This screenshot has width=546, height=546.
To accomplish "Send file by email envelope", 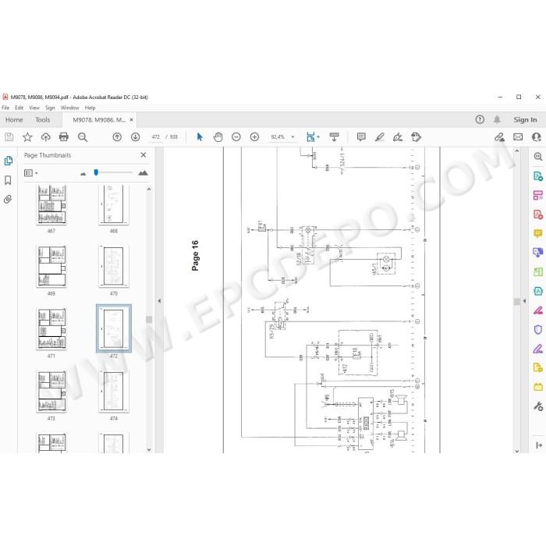I will tap(518, 137).
